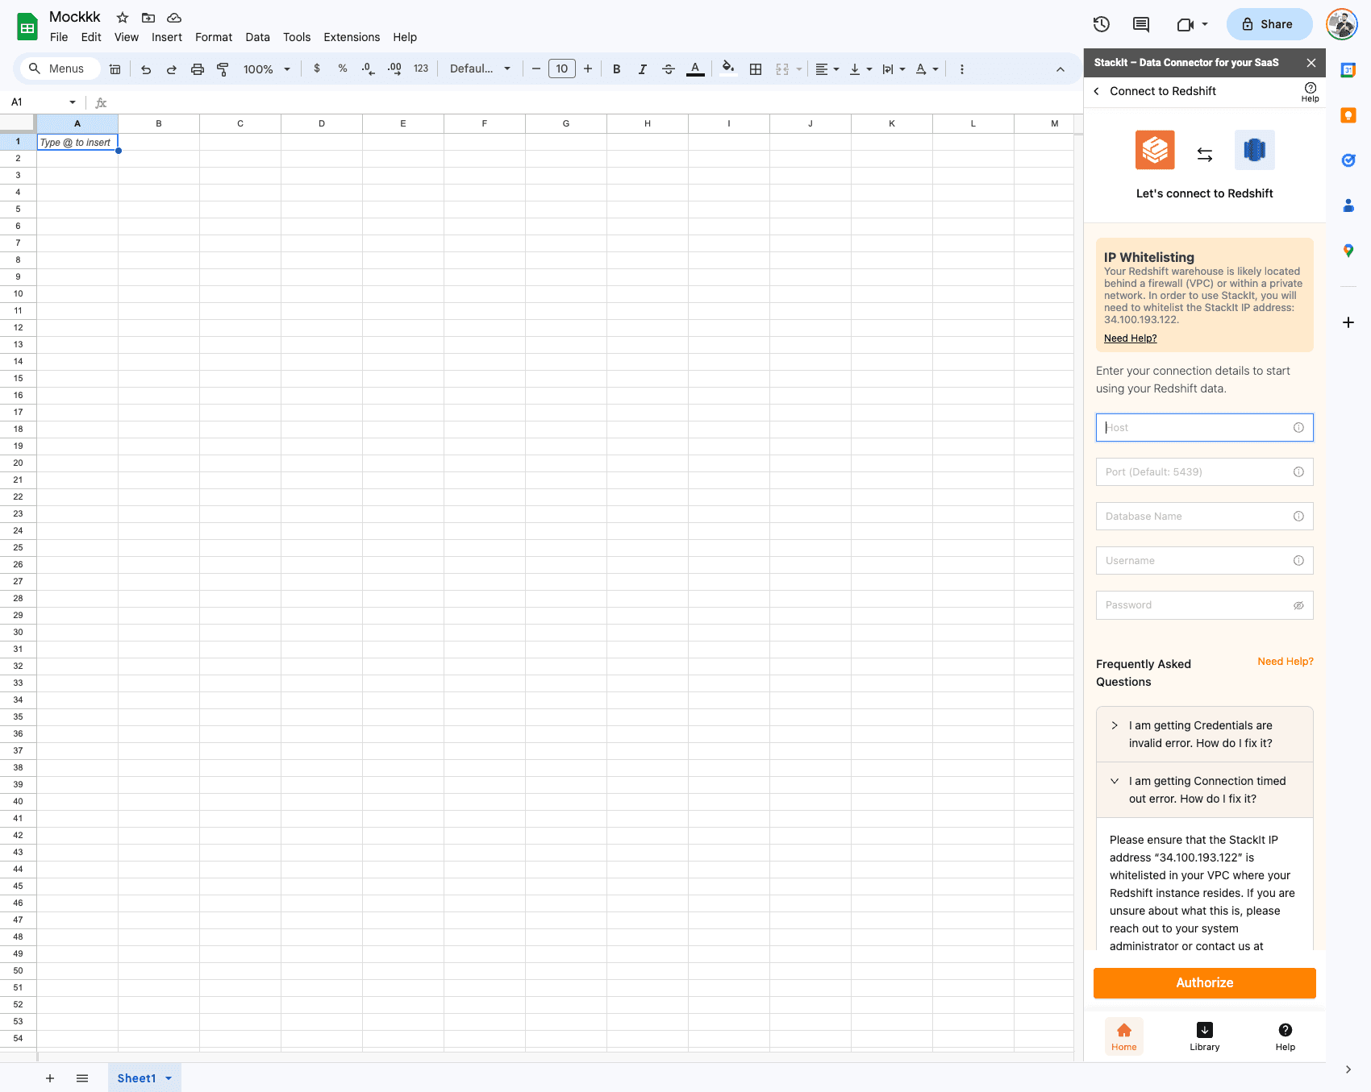Open the text color picker
1371x1092 pixels.
point(695,69)
